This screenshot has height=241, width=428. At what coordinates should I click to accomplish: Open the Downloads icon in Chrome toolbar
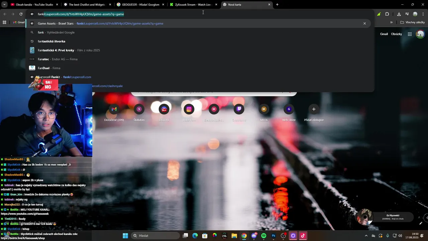point(399,14)
